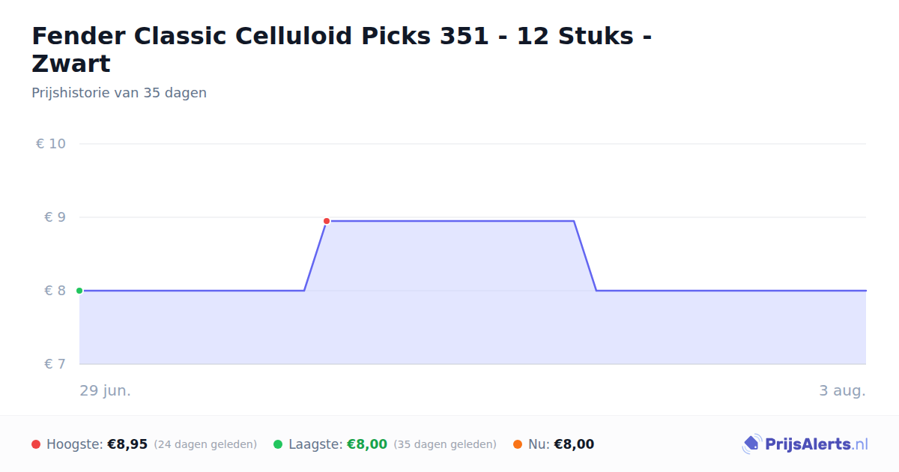This screenshot has height=472, width=899.
Task: Click the 24 dagen geleden note
Action: tap(205, 444)
